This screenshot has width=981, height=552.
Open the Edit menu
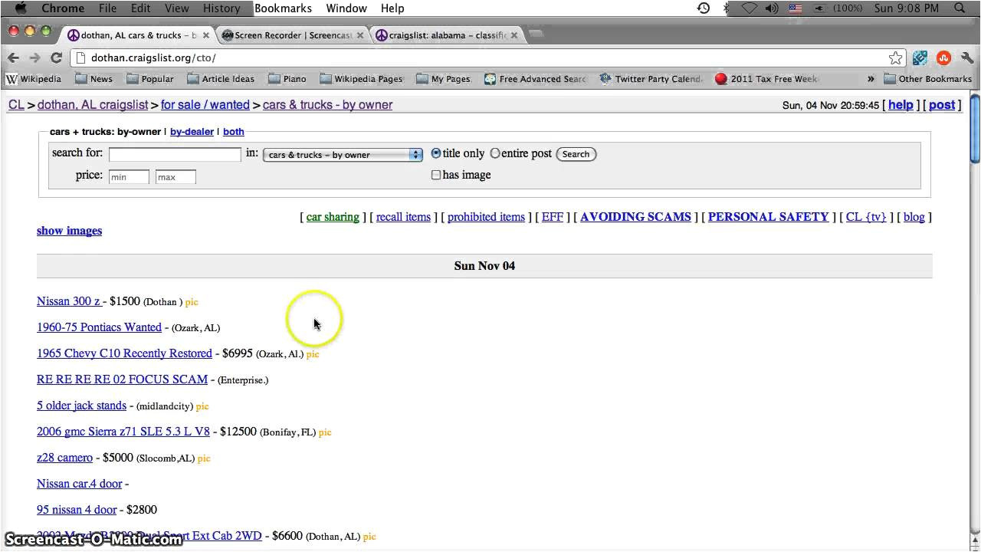[140, 8]
